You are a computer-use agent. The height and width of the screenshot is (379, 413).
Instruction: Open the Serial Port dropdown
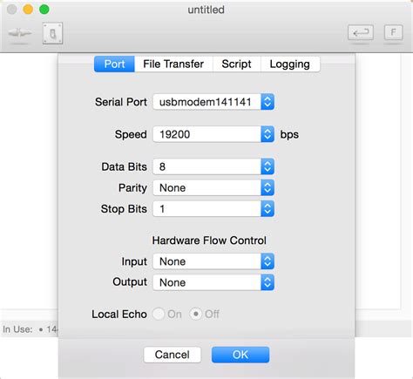point(213,102)
